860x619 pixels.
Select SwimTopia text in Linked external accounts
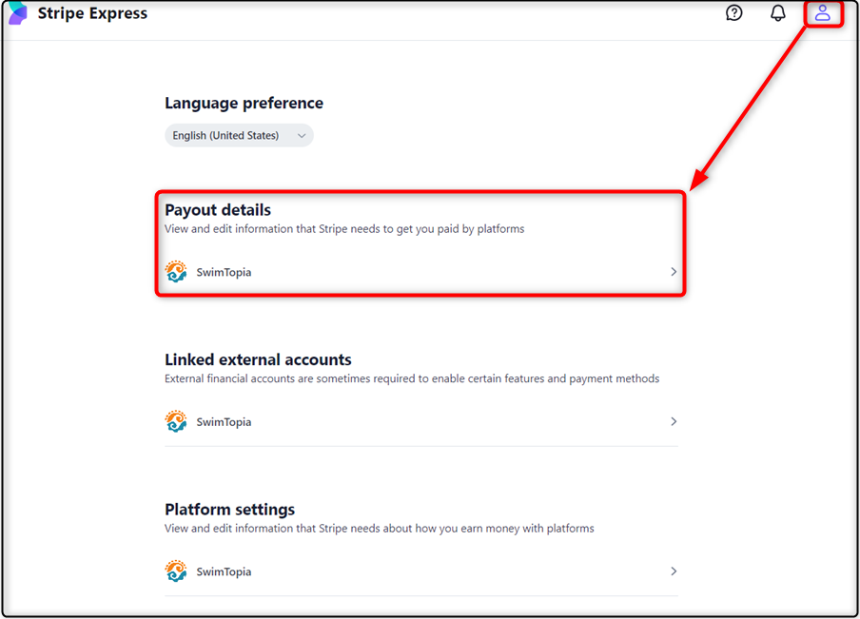tap(224, 421)
